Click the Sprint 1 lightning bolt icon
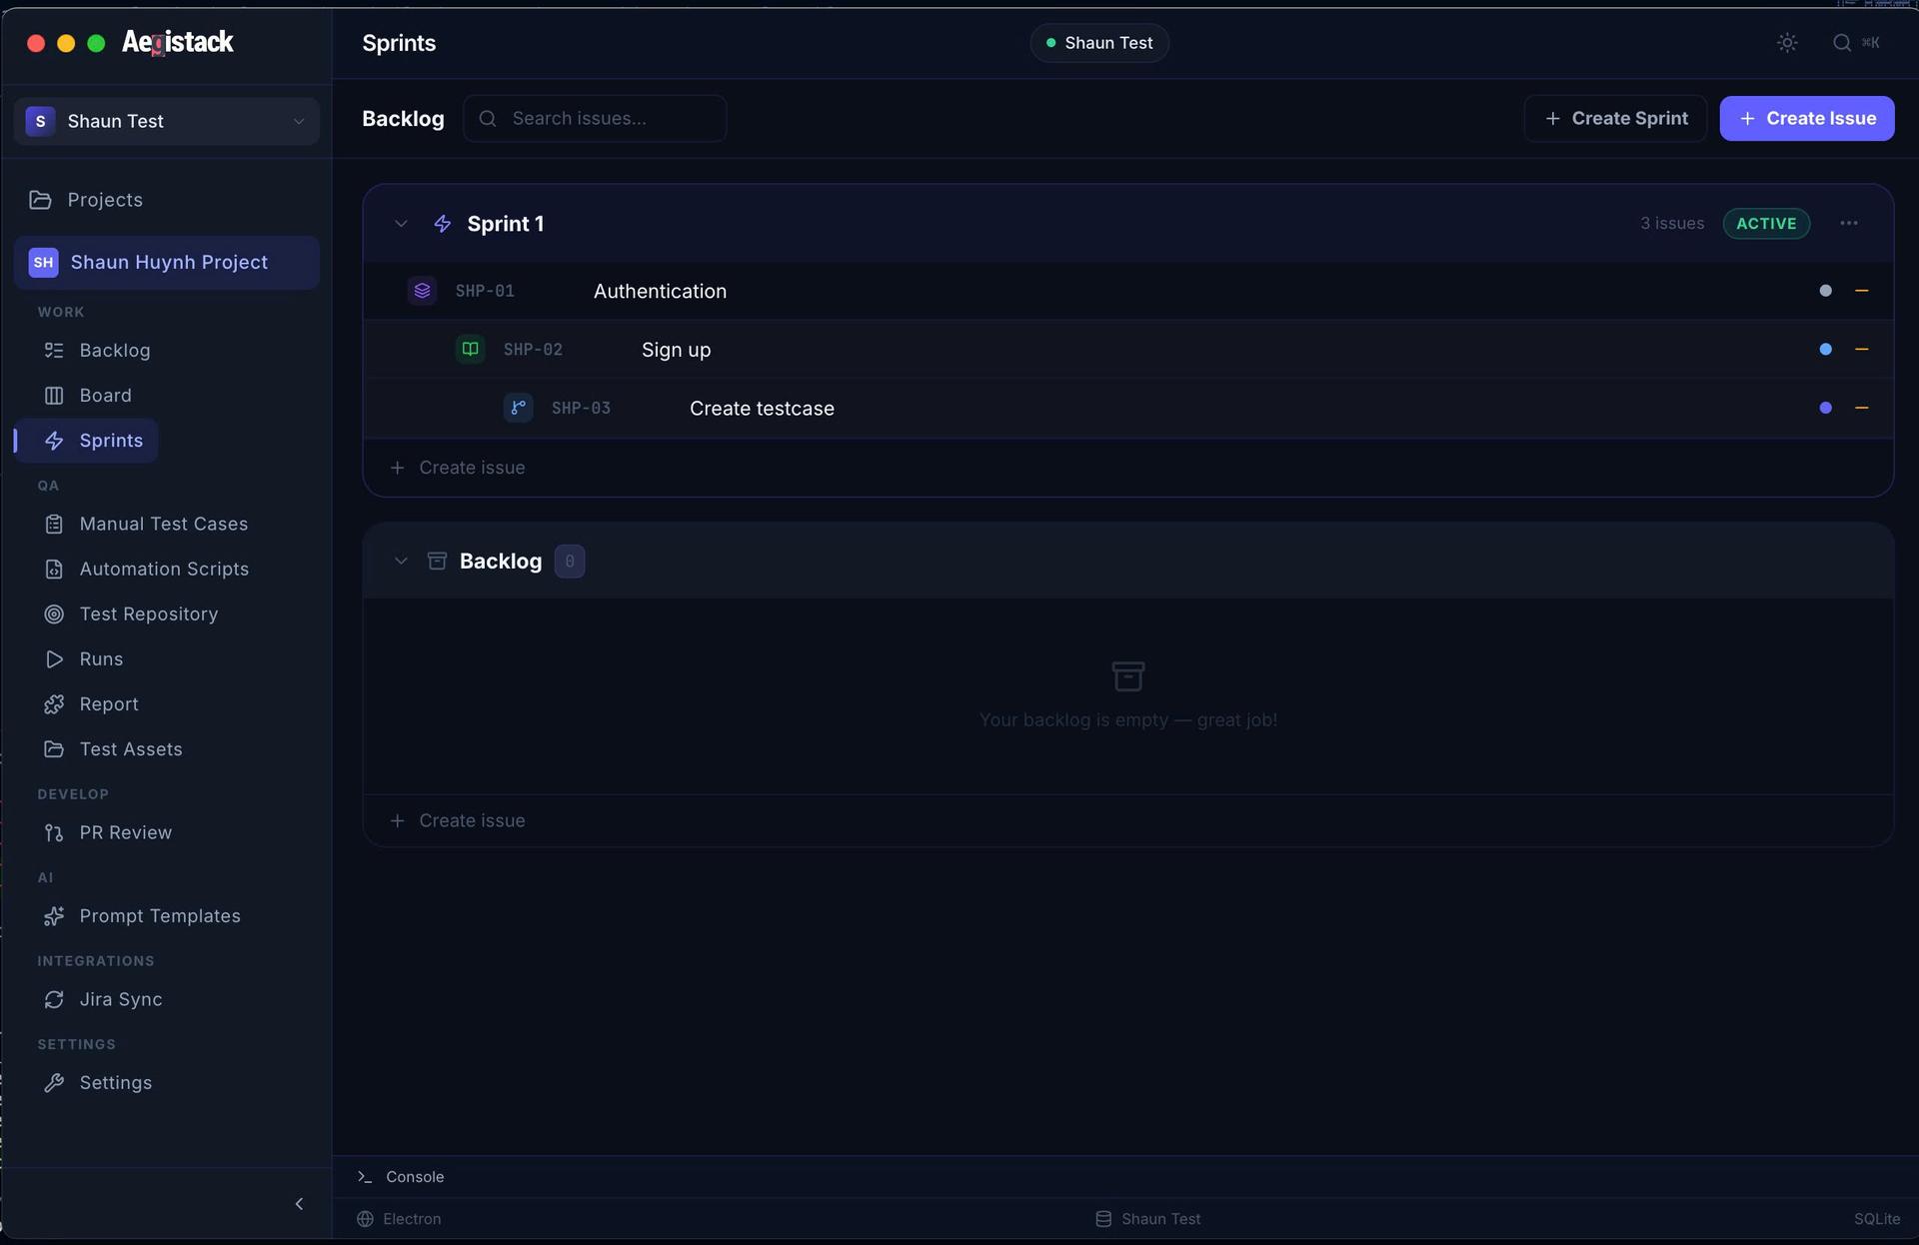Screen dimensions: 1919x1245 [x=443, y=224]
